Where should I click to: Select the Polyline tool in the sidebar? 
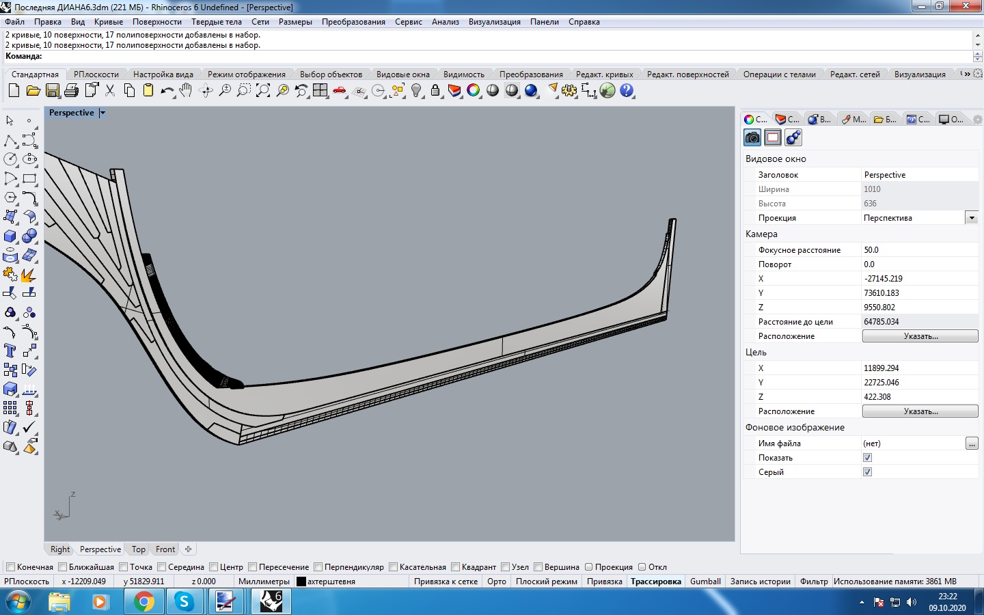coord(10,140)
